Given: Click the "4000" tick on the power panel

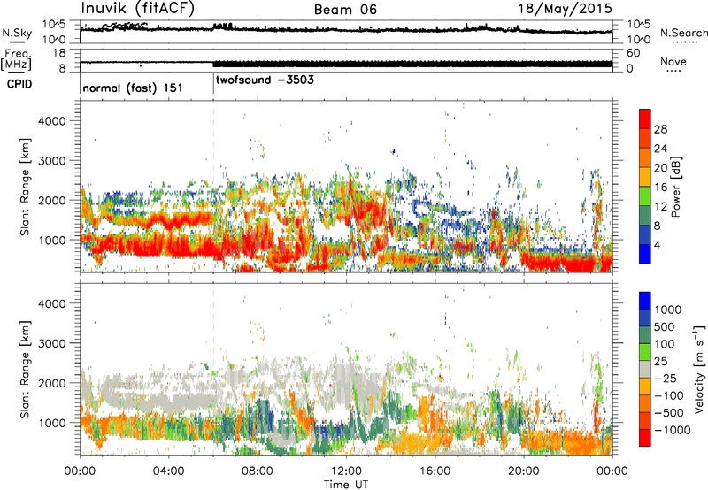Looking at the screenshot, I should coord(52,121).
